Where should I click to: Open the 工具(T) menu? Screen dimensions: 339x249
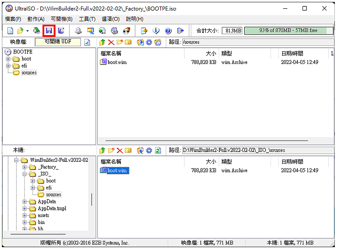[87, 19]
